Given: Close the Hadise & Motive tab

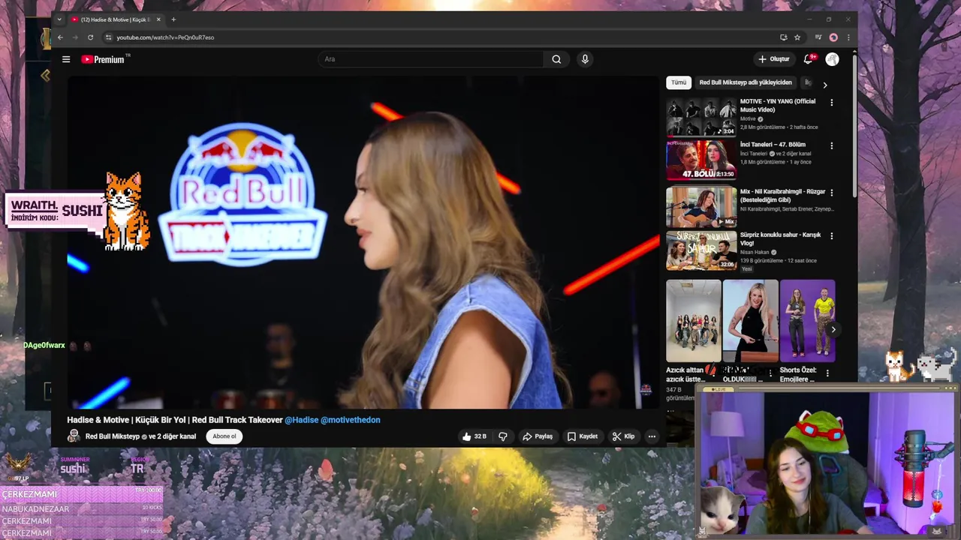Looking at the screenshot, I should (158, 19).
